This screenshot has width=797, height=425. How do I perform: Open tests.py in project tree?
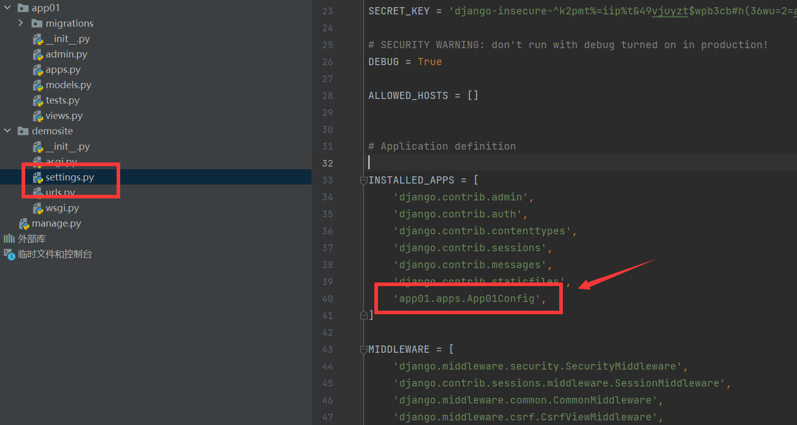click(x=63, y=100)
